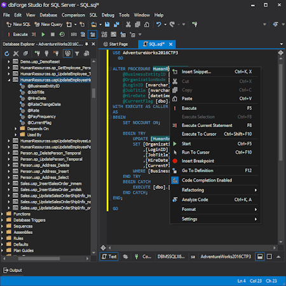
Task: Choose Analyze Code from the context menu
Action: [x=215, y=200]
